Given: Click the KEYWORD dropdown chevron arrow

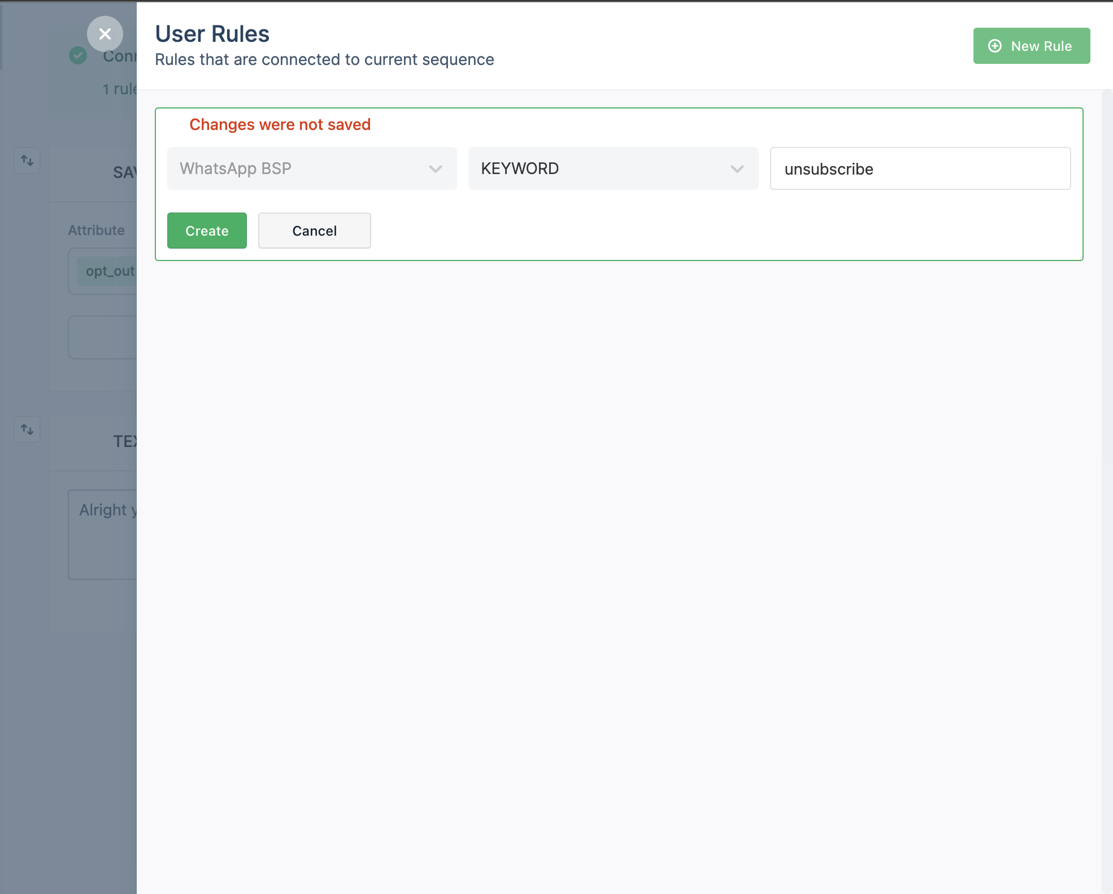Looking at the screenshot, I should (737, 169).
